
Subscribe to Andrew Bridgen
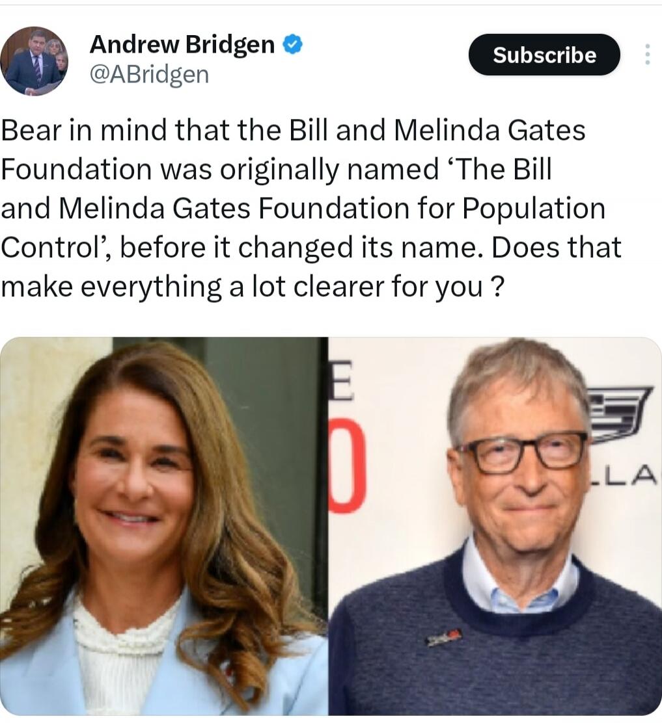544,55
